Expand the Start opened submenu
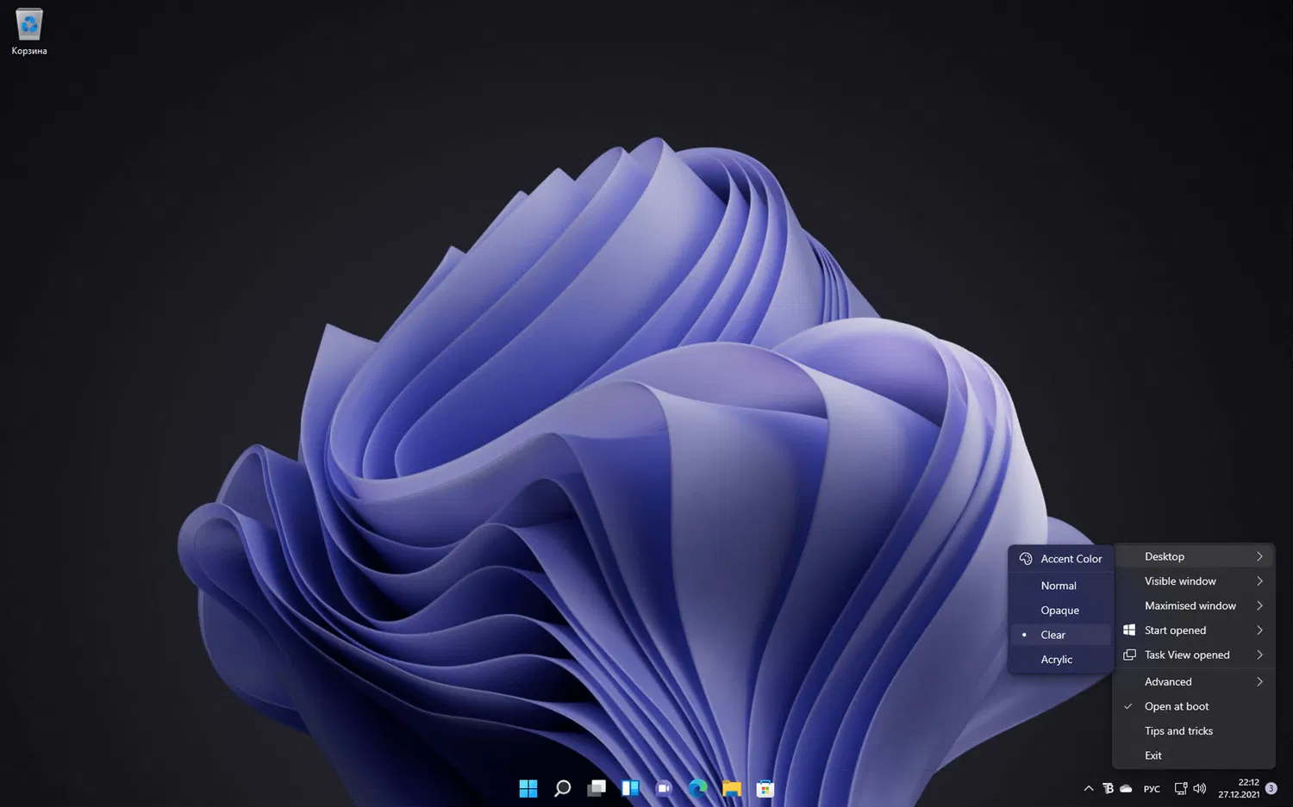The width and height of the screenshot is (1293, 807). click(1194, 630)
